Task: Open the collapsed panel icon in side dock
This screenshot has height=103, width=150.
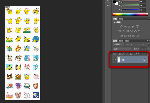Action: (x=109, y=6)
